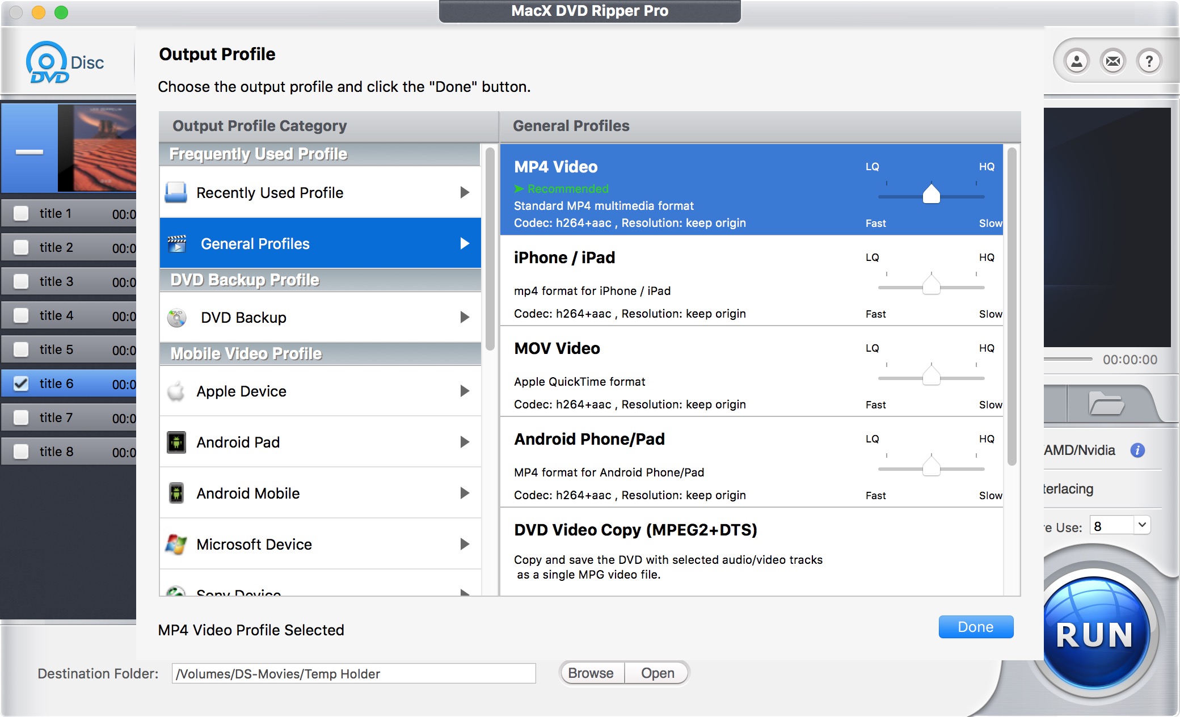Check the title 1 checkbox
Viewport: 1180px width, 717px height.
pyautogui.click(x=21, y=213)
